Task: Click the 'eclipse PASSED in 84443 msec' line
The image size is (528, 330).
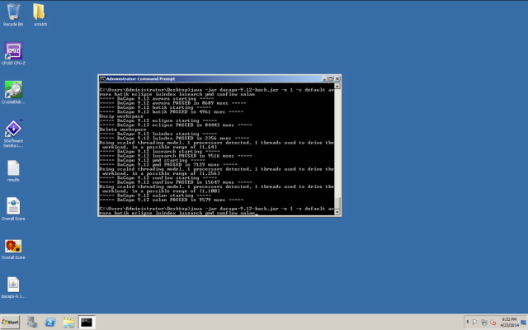Action: click(176, 125)
